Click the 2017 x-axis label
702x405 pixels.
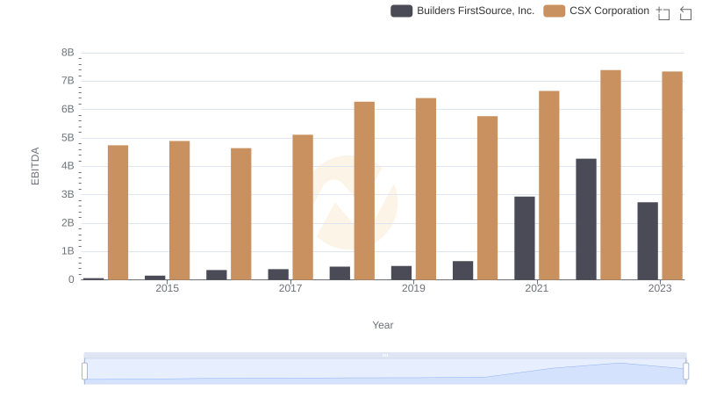click(x=290, y=288)
